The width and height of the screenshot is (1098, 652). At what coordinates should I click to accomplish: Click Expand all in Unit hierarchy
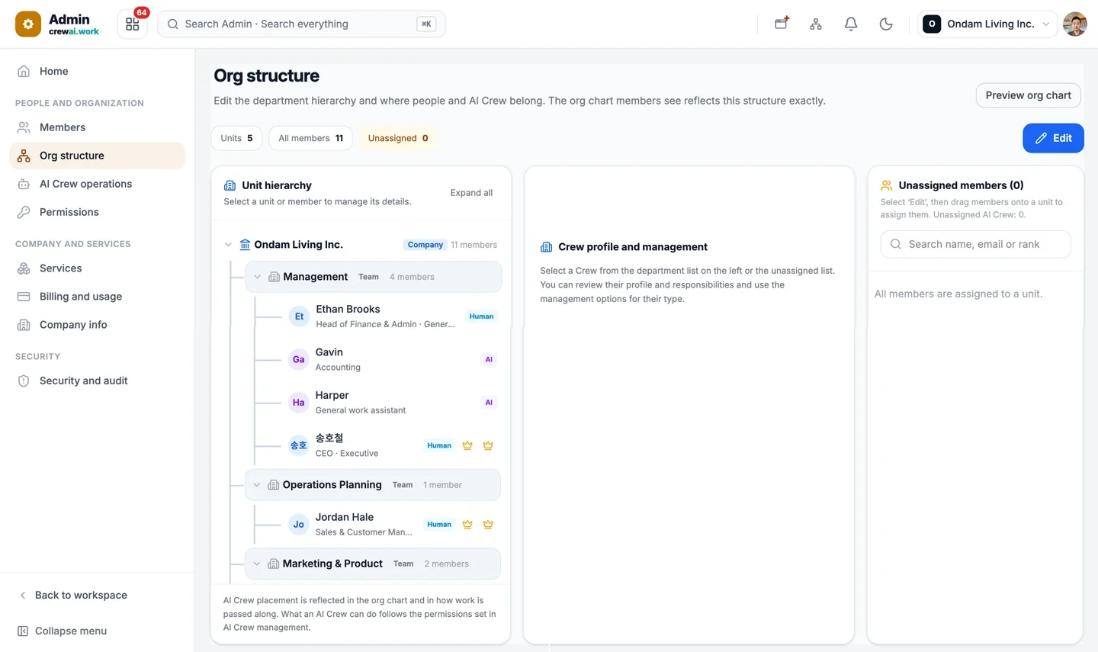[x=471, y=193]
